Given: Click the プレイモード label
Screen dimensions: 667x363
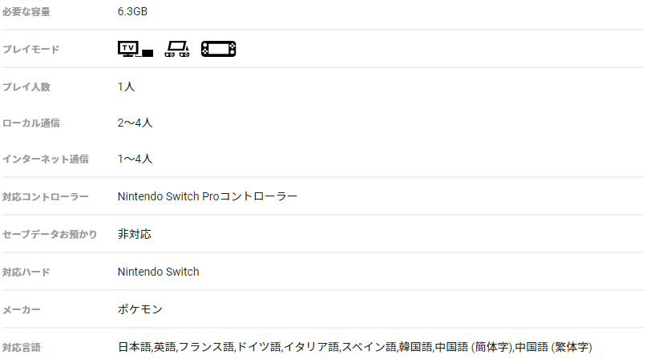Looking at the screenshot, I should [31, 50].
